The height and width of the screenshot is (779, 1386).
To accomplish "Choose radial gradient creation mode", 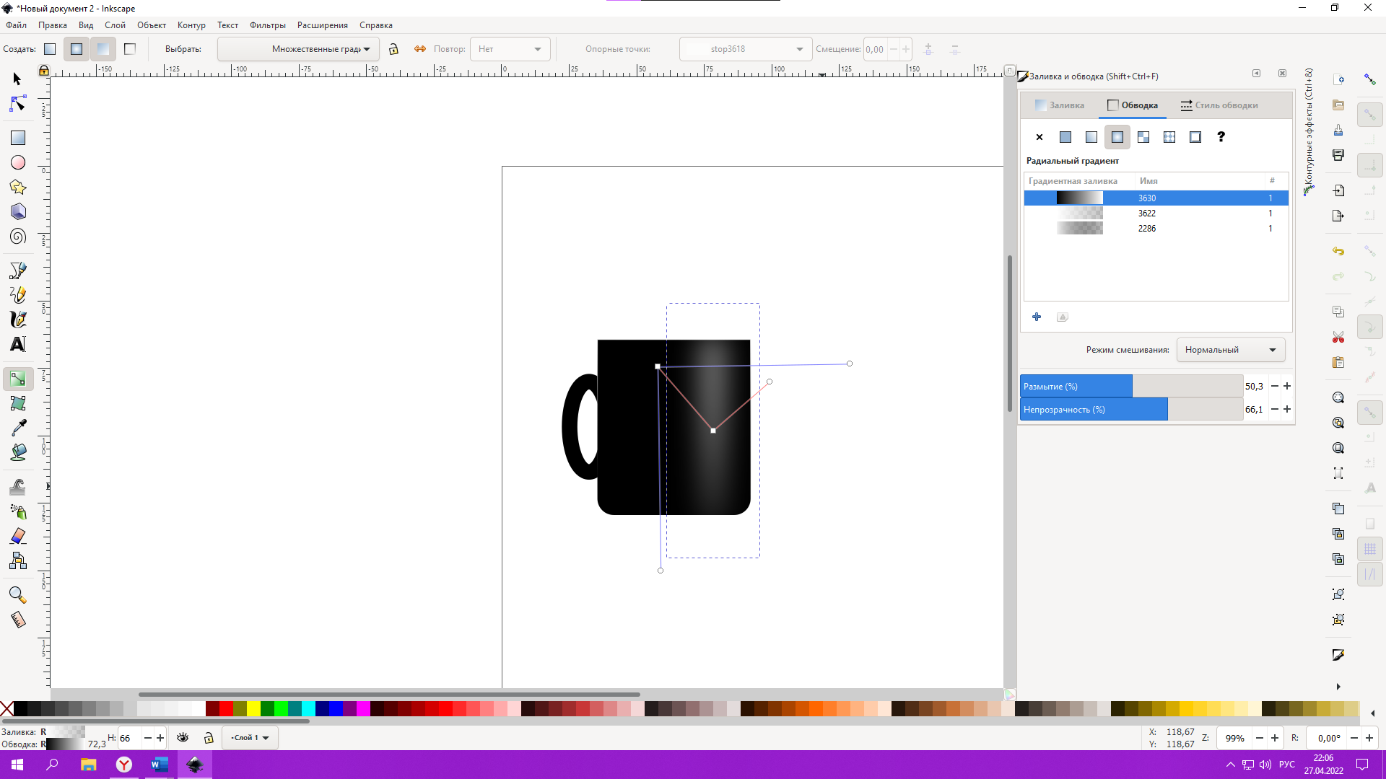I will (77, 49).
